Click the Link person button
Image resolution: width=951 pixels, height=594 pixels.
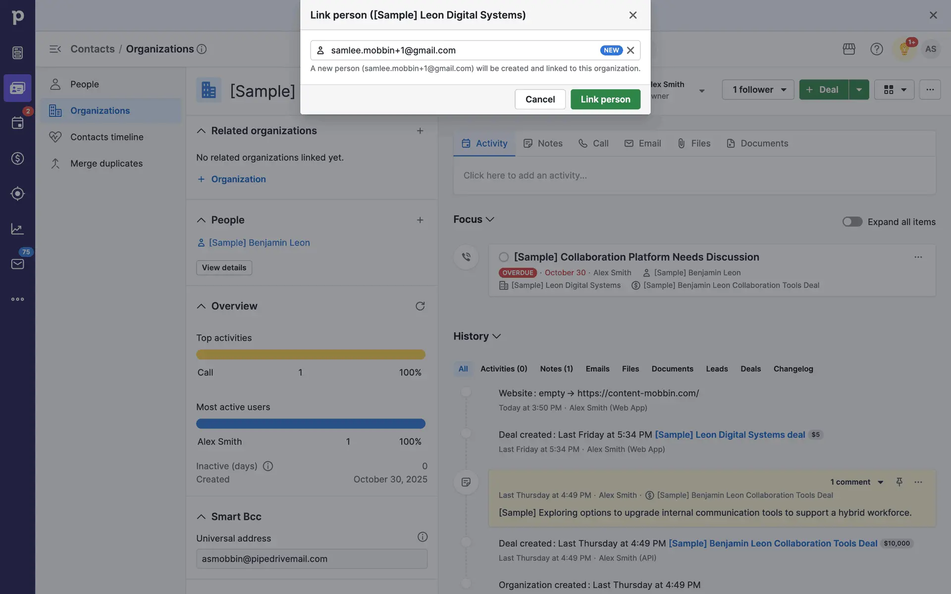(605, 99)
